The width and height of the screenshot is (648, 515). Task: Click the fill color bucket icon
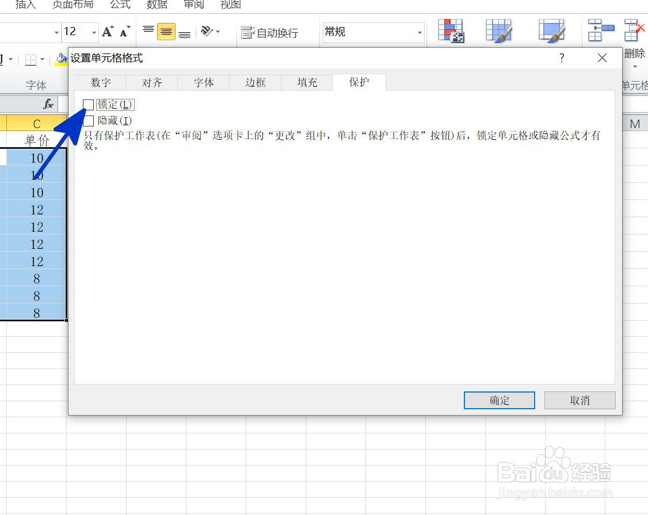pyautogui.click(x=61, y=60)
